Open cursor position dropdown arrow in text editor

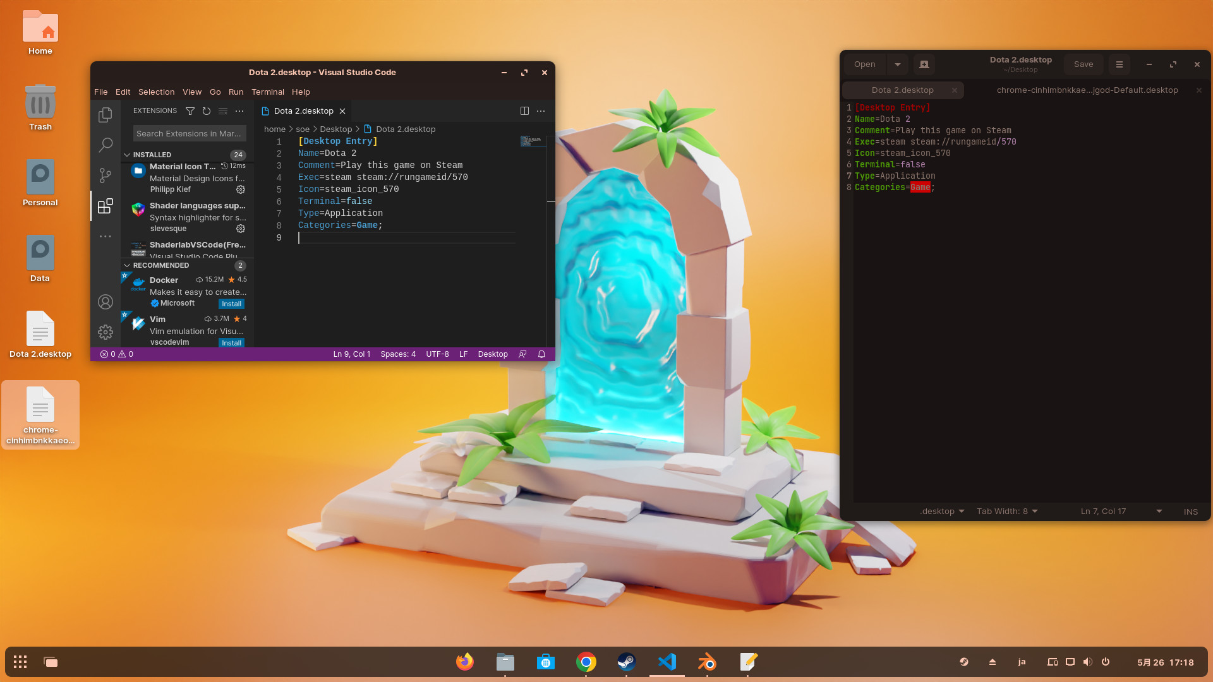click(x=1159, y=512)
